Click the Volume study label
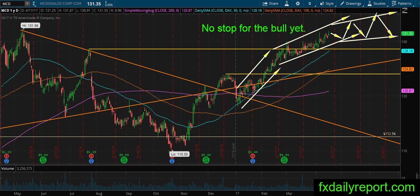This screenshot has width=420, height=196. pos(7,169)
